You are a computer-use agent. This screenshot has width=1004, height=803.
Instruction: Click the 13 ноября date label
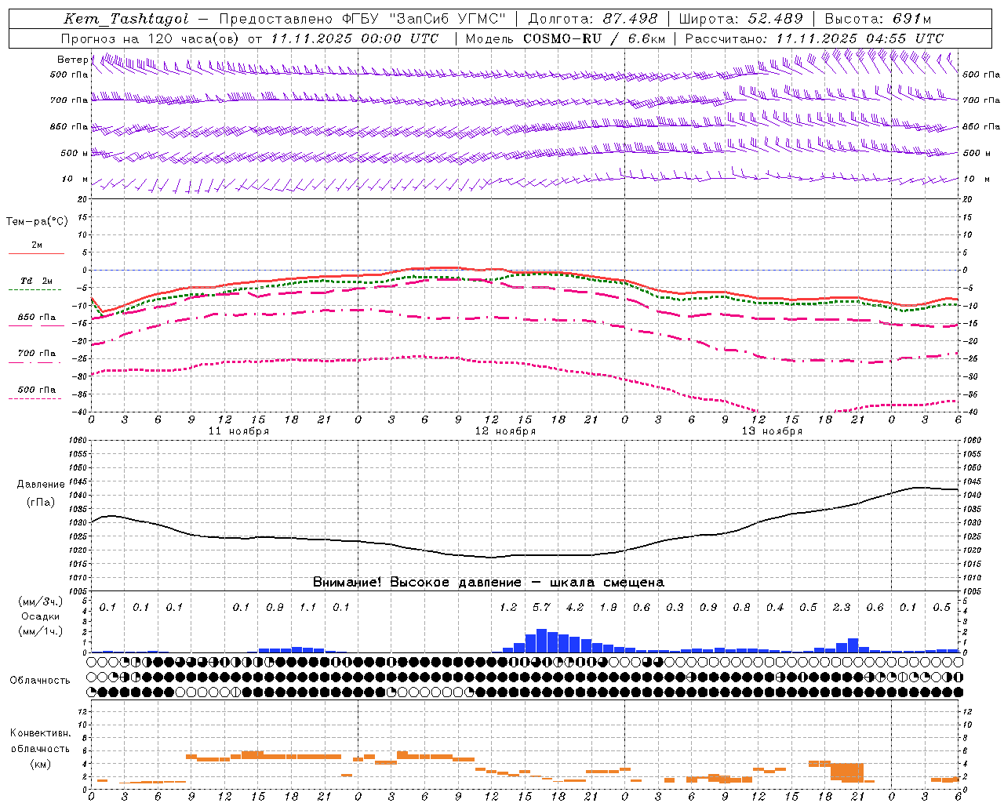772,431
